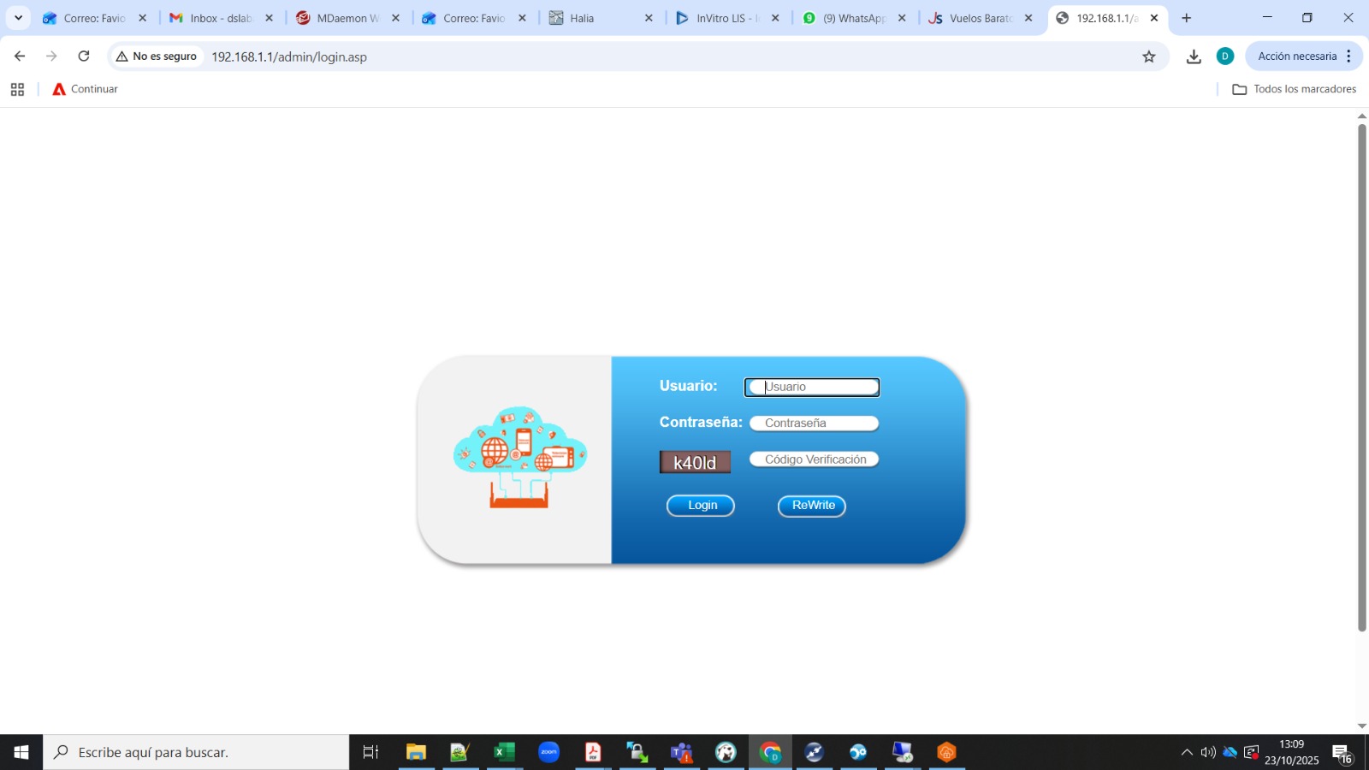Switch to the WhatsApp tab
Viewport: 1369px width, 770px height.
click(852, 18)
